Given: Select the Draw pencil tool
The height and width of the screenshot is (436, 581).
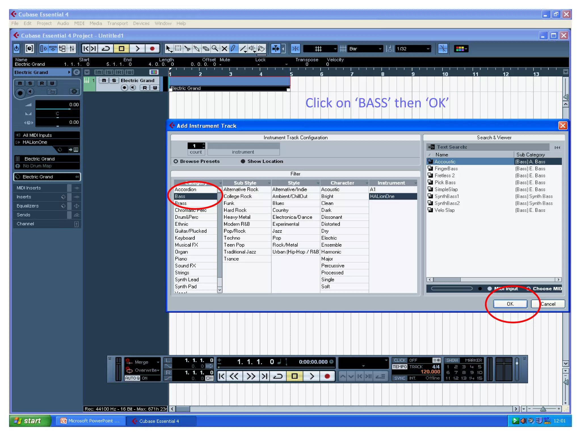Looking at the screenshot, I should tap(233, 49).
